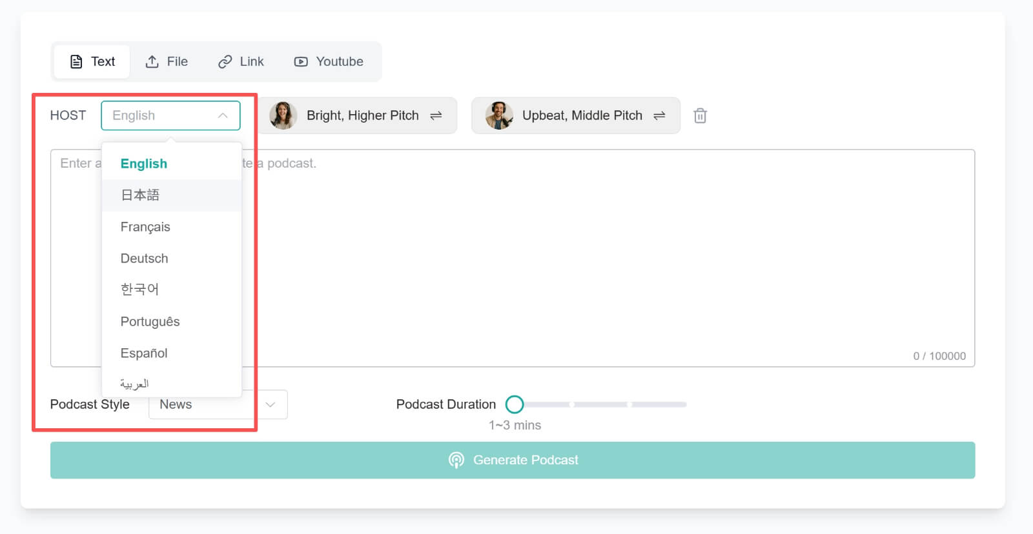Click swap arrows beside Bright, Higher Pitch
This screenshot has height=534, width=1033.
(436, 115)
